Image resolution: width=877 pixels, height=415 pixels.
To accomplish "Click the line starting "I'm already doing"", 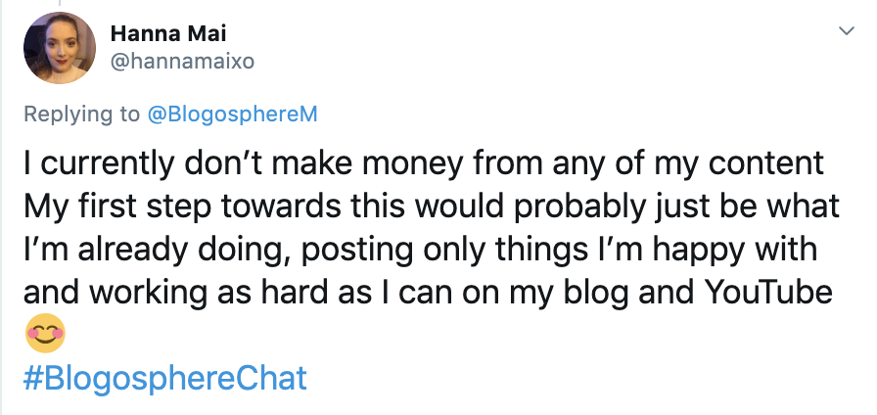I will pos(422,249).
